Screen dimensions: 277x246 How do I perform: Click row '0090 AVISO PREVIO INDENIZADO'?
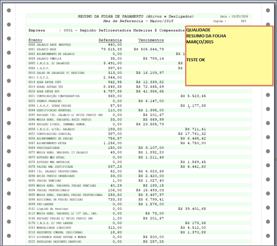point(52,176)
